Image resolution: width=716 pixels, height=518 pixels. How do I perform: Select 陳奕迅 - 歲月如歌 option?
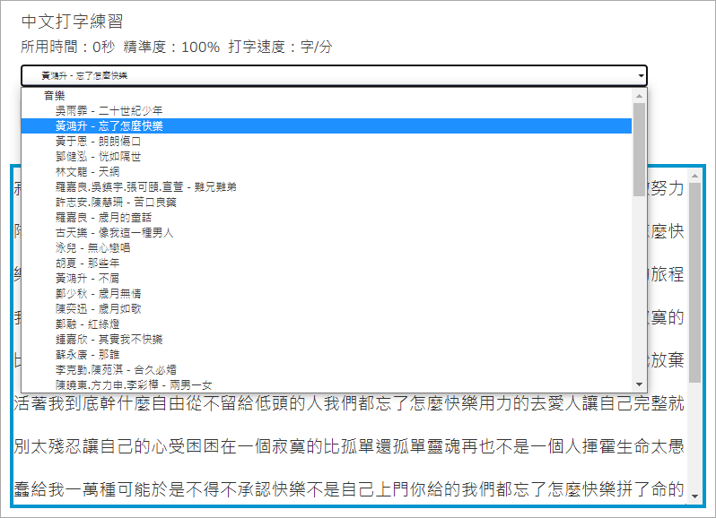(327, 308)
